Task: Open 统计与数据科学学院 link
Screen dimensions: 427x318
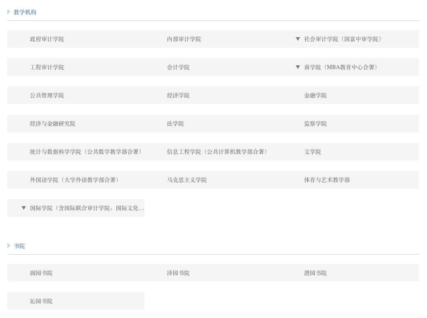Action: 85,152
